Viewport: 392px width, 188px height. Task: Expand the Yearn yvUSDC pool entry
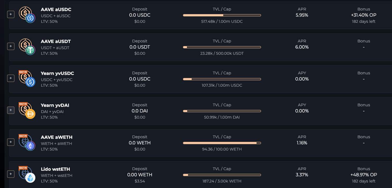point(11,78)
